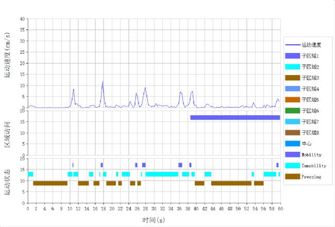Click the Immobility bar spanning 28 to 36 seconds
Image resolution: width=335 pixels, height=227 pixels.
click(x=162, y=174)
